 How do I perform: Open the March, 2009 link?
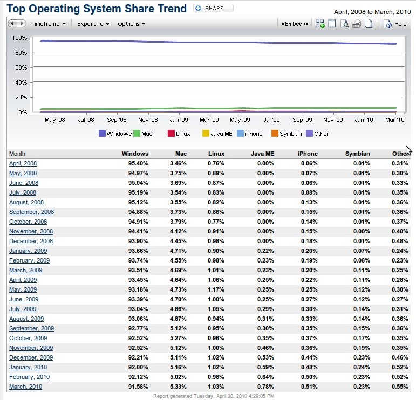click(x=25, y=271)
